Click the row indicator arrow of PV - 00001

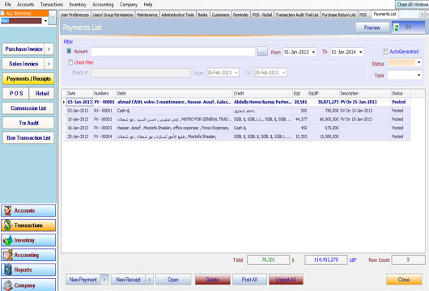tap(64, 102)
